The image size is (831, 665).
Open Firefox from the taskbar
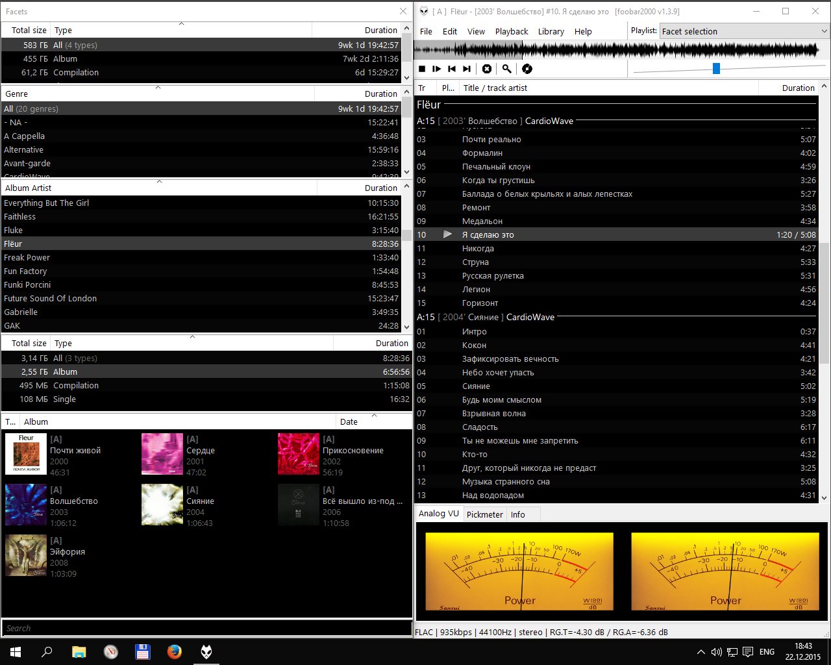[174, 651]
